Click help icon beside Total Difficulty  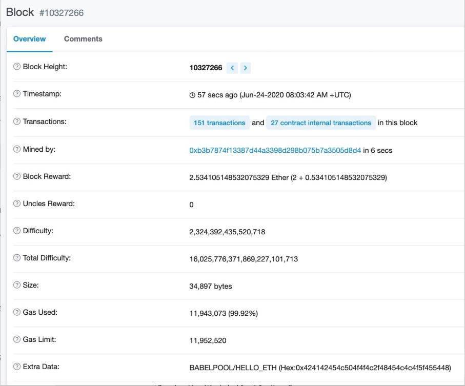pos(17,258)
